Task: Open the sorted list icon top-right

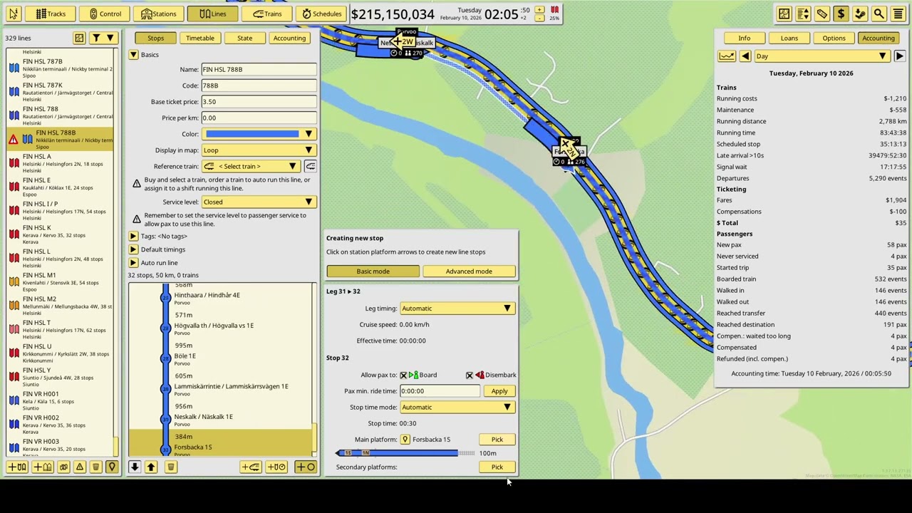Action: point(803,14)
